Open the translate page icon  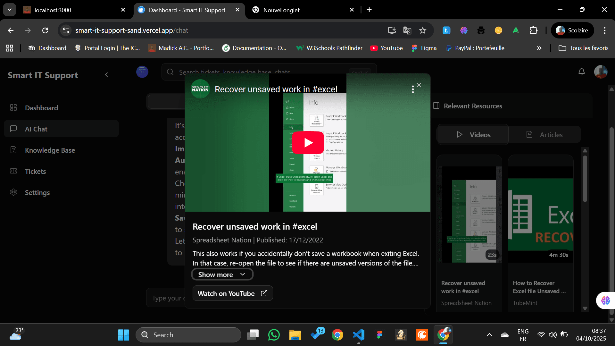pos(407,30)
